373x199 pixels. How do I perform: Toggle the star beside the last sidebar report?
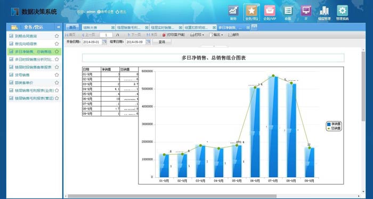click(x=56, y=98)
